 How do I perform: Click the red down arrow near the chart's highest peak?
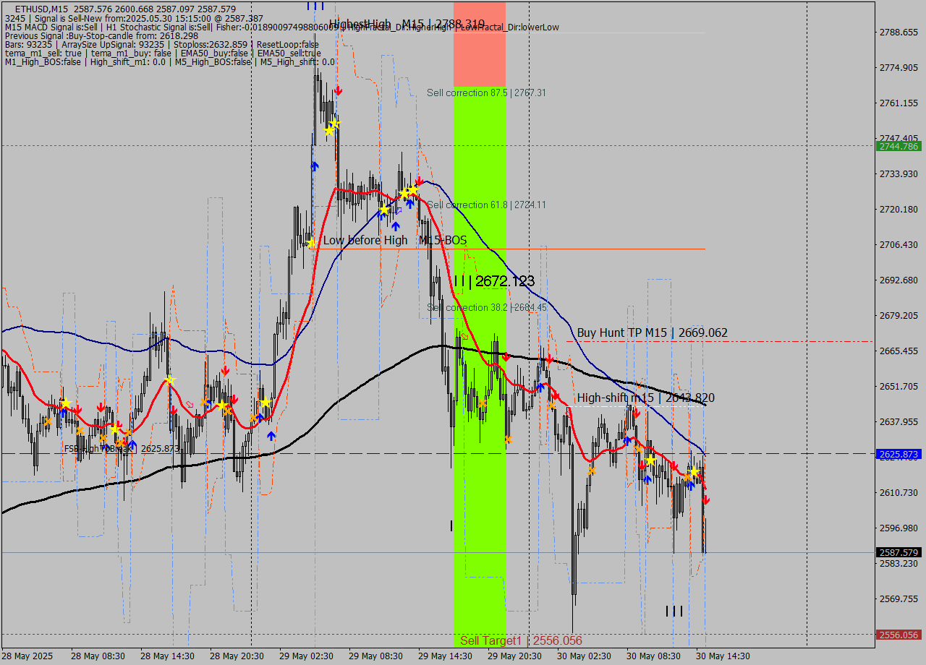(x=339, y=91)
